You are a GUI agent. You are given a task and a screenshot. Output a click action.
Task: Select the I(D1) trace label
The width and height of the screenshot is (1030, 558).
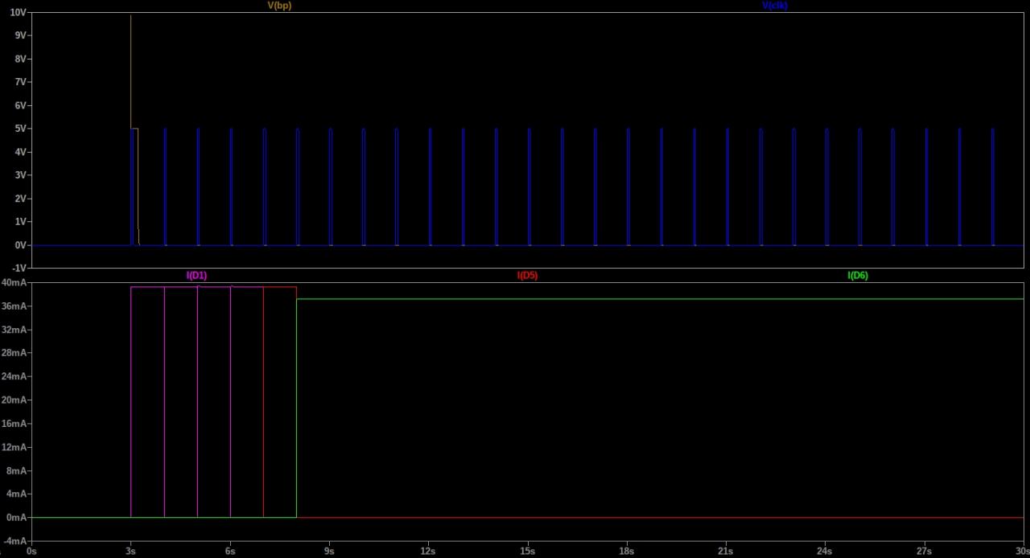(x=197, y=276)
